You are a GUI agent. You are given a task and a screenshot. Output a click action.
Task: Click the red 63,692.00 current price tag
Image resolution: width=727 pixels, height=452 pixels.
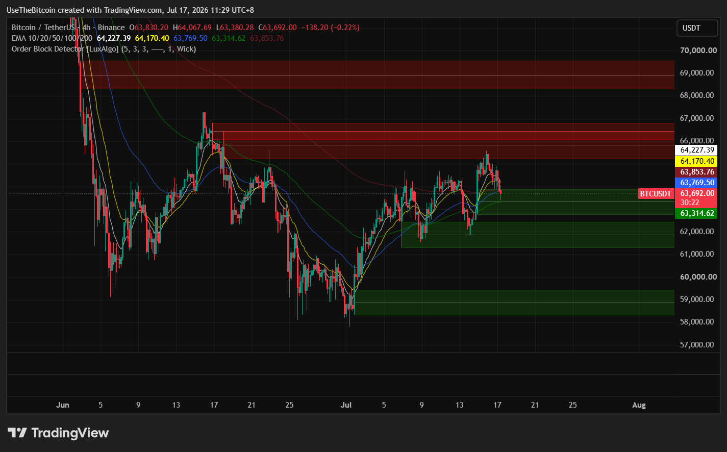click(696, 194)
